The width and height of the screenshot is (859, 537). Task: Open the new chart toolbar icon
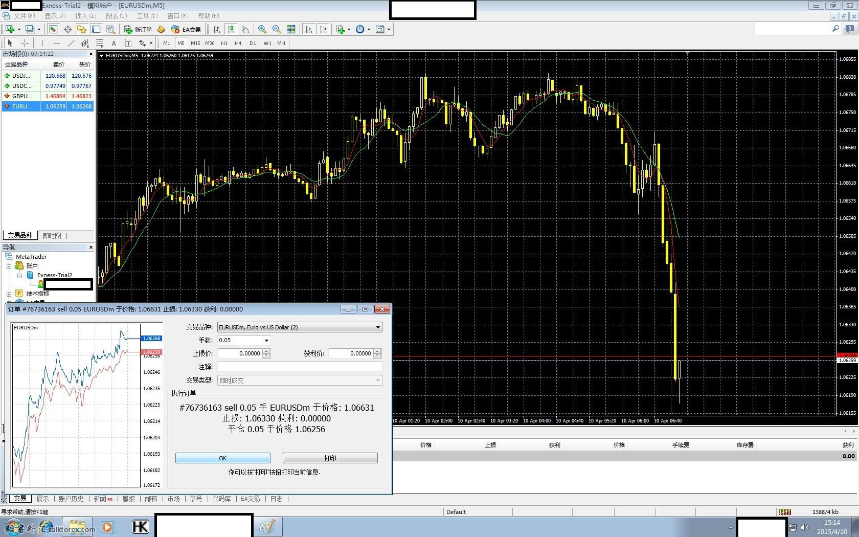click(x=10, y=29)
